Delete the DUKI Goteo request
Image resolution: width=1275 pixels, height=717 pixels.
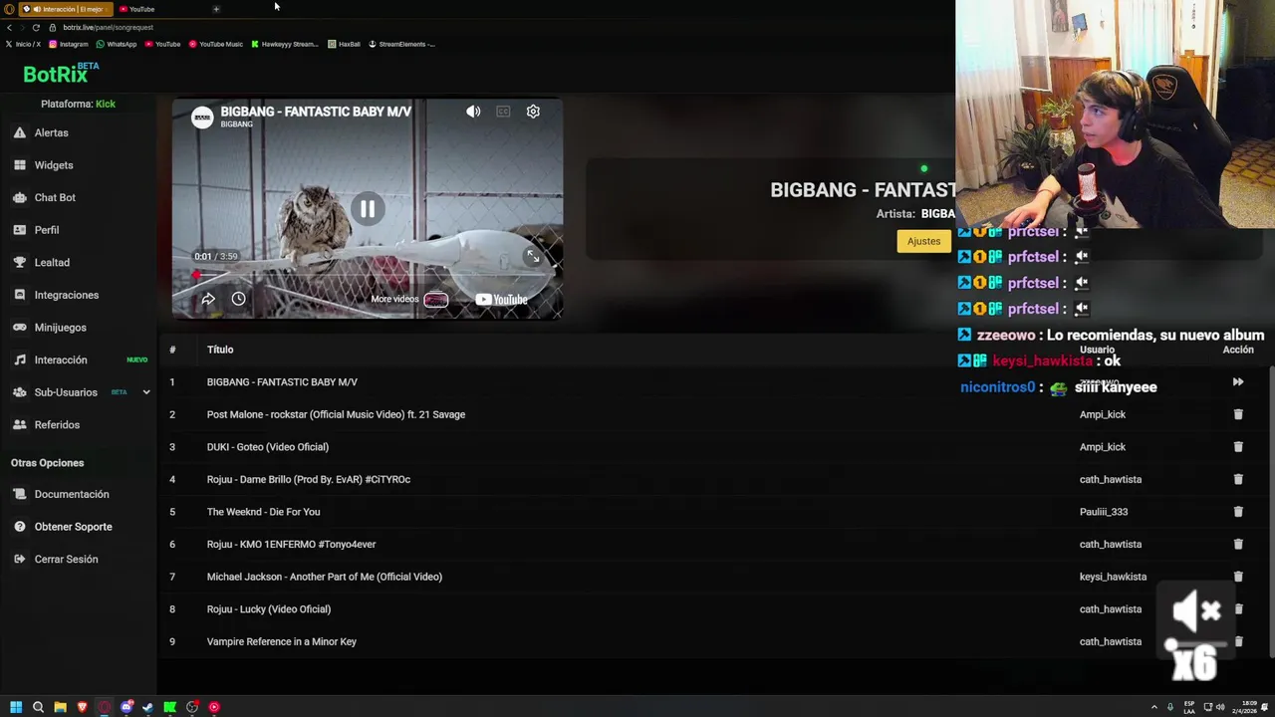coord(1238,447)
